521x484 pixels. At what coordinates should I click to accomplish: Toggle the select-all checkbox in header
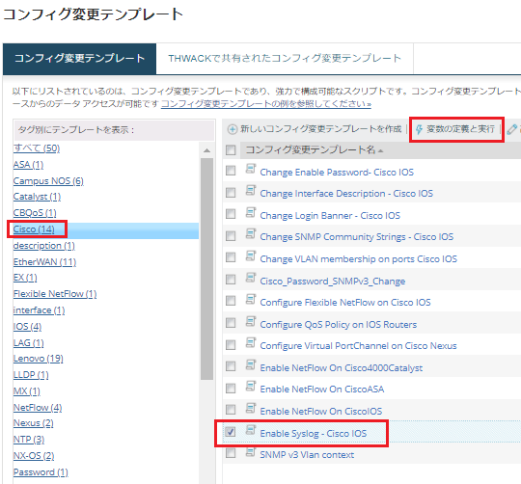coord(231,150)
